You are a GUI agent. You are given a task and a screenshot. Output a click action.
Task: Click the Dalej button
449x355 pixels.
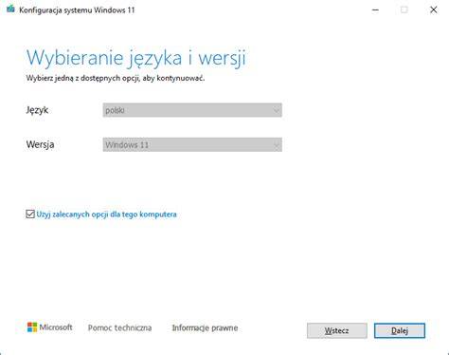[400, 330]
